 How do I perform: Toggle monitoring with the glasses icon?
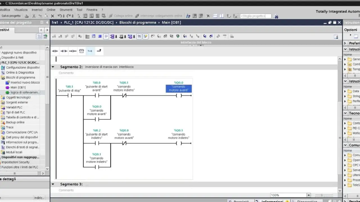[x=225, y=36]
